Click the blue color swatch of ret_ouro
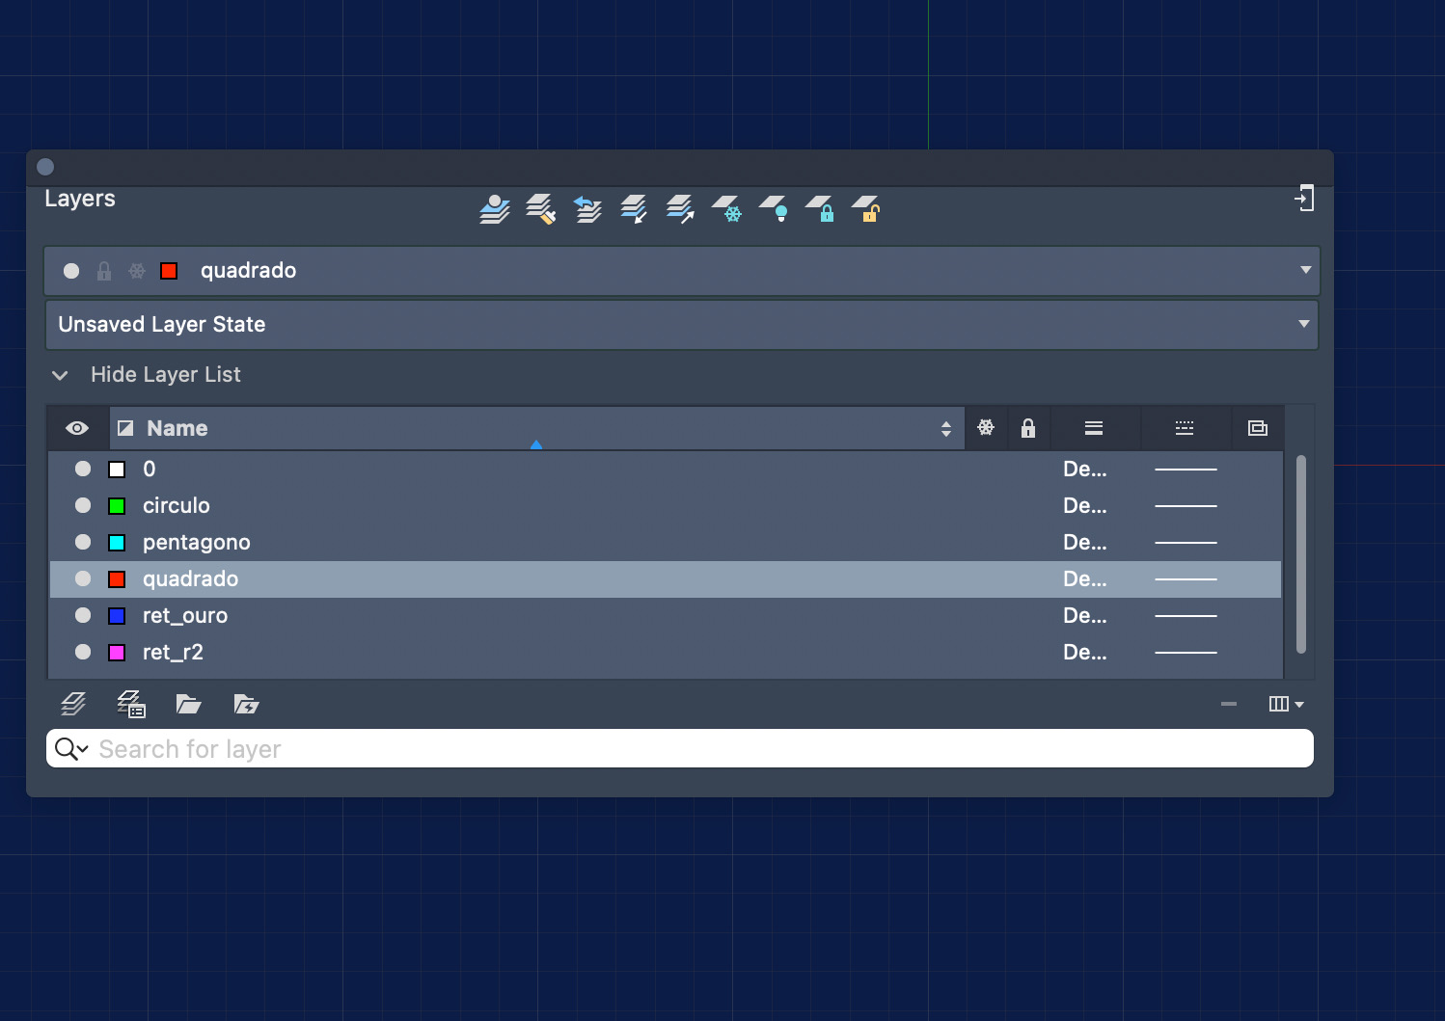Image resolution: width=1445 pixels, height=1021 pixels. click(117, 616)
